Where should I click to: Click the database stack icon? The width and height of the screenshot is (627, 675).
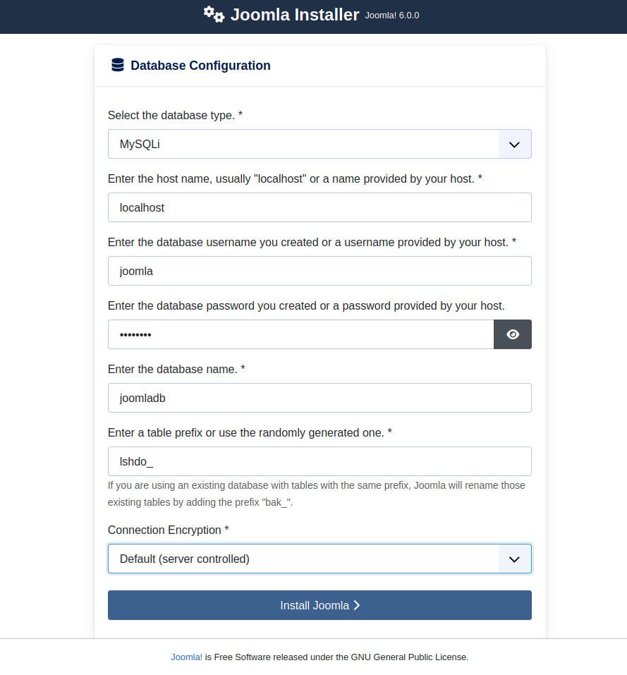point(117,66)
